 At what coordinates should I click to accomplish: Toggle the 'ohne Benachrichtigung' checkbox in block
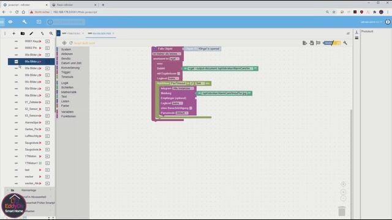coord(190,108)
